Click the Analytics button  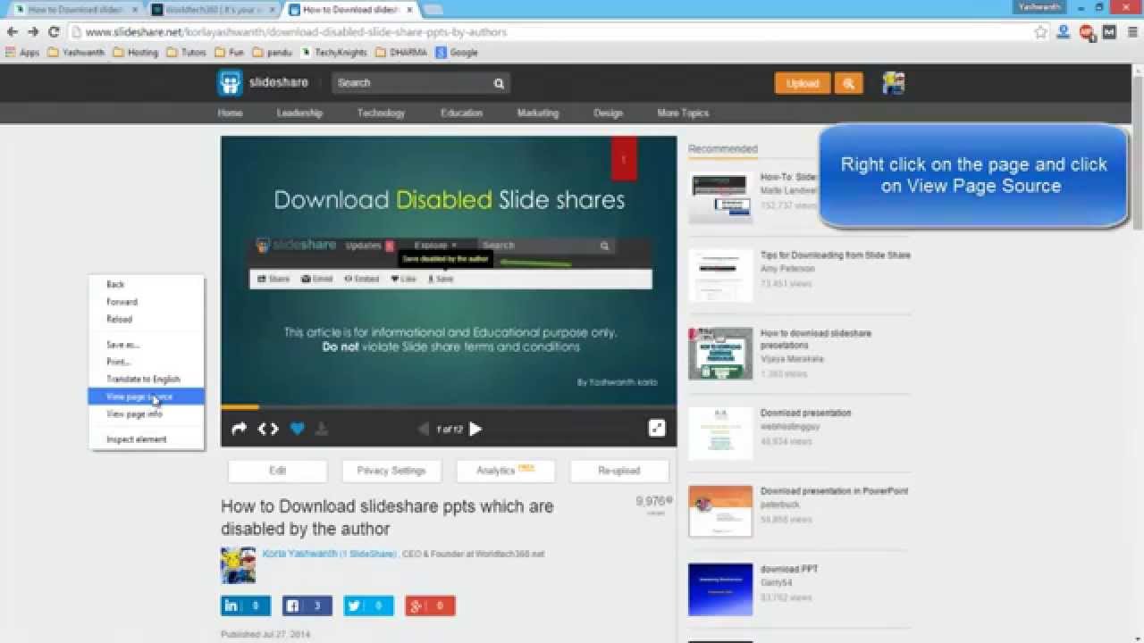[x=506, y=471]
